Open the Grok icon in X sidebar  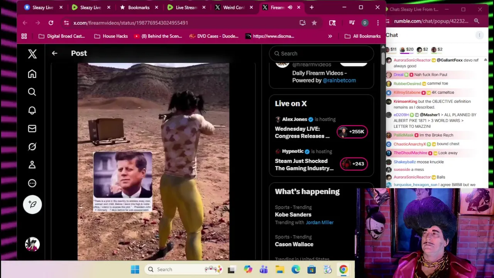pyautogui.click(x=32, y=147)
